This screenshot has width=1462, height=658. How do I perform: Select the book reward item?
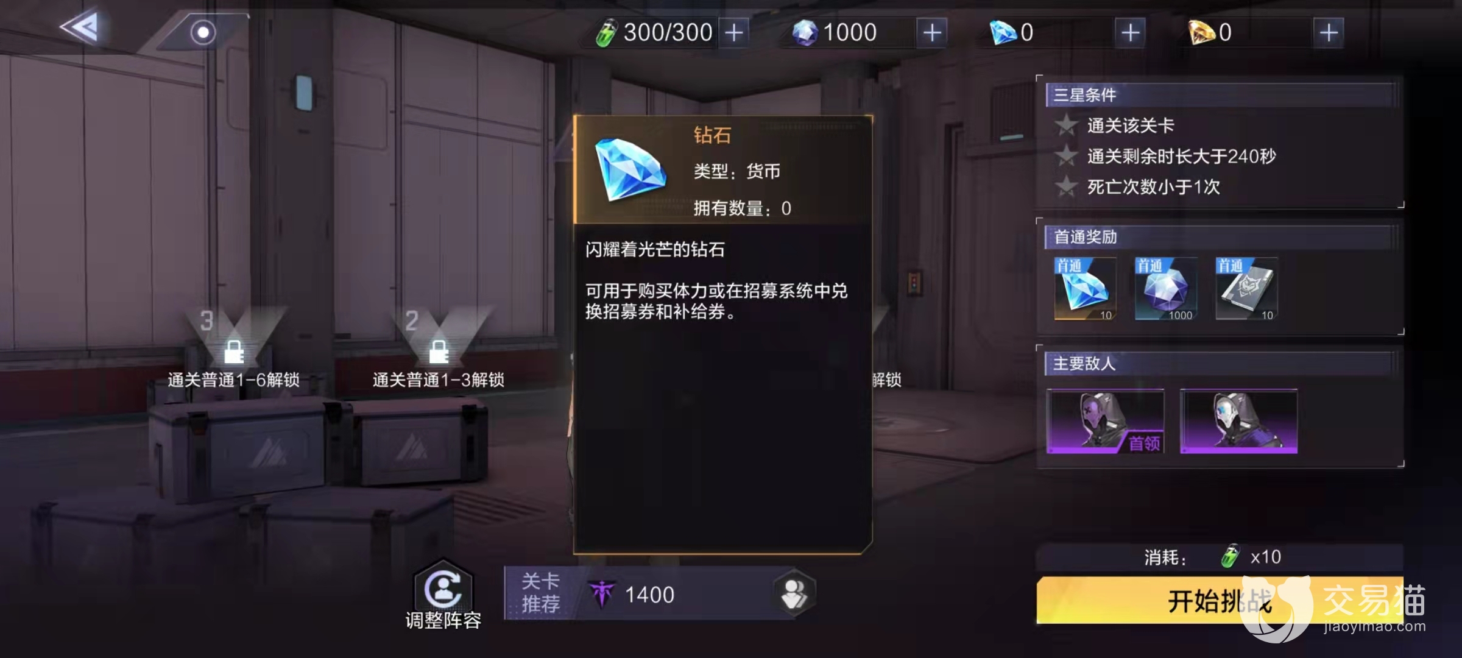pos(1246,289)
